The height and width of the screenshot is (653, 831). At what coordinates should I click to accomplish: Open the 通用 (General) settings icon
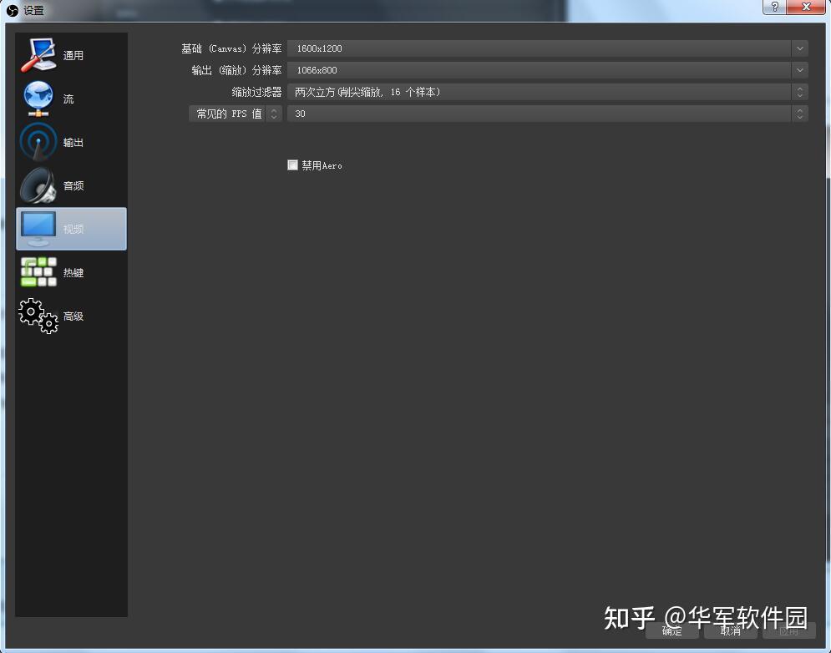38,55
